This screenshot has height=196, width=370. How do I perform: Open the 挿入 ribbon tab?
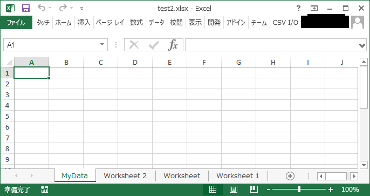point(84,23)
